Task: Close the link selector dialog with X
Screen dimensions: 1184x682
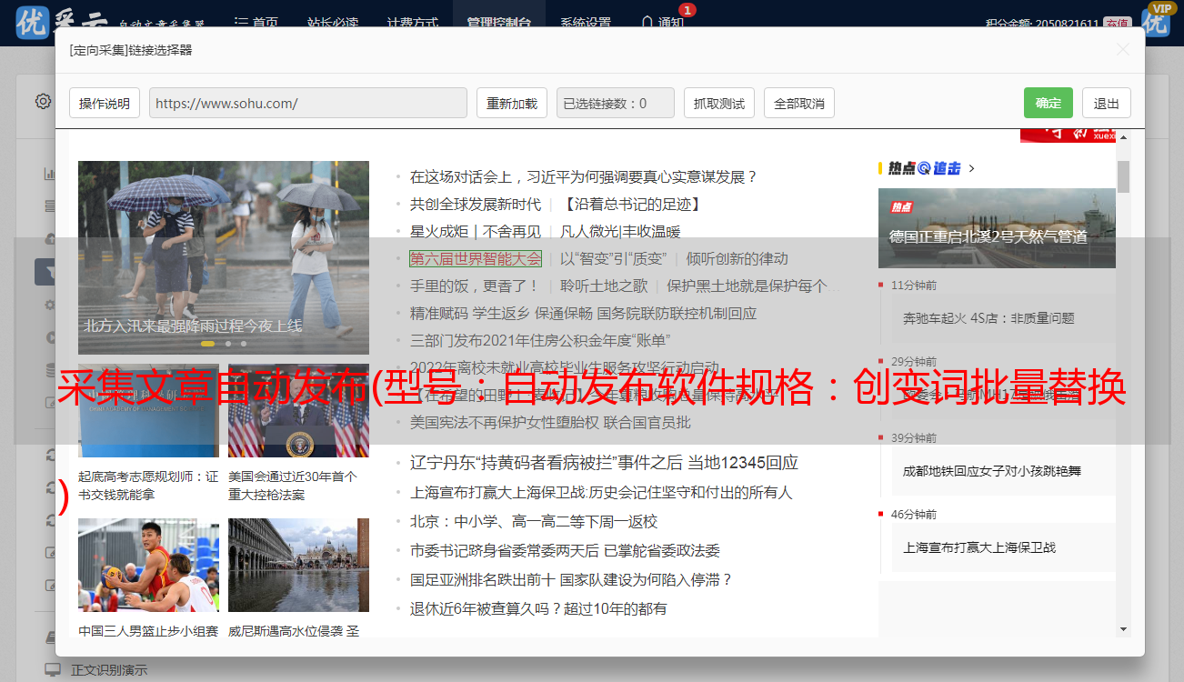Action: coord(1122,50)
